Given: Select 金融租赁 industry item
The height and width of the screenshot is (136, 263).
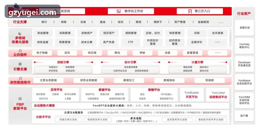Looking at the screenshot, I should coord(203,22).
